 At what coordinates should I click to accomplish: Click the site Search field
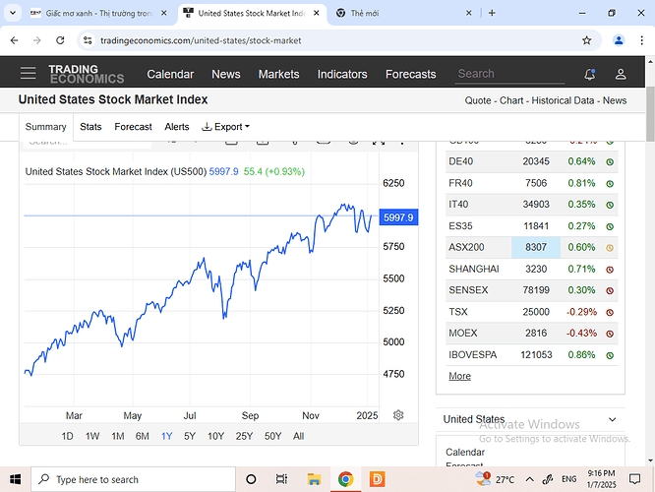click(509, 74)
